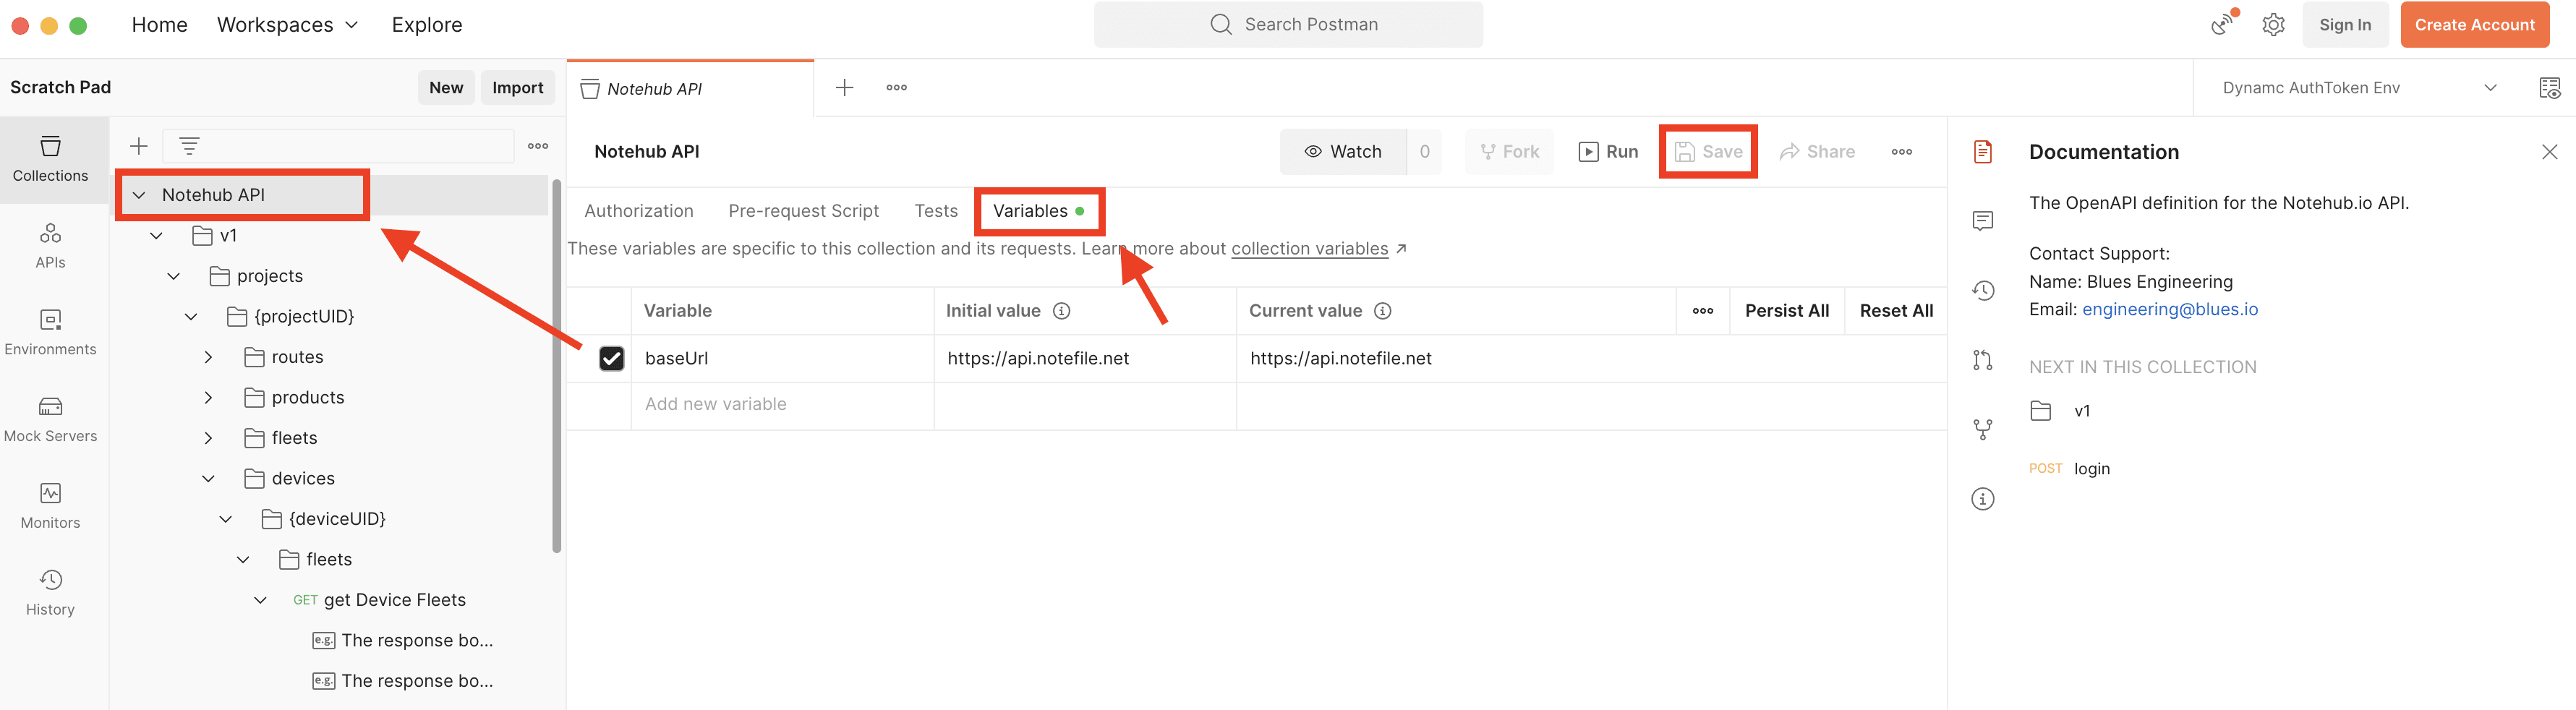Expand the routes folder
This screenshot has width=2576, height=710.
point(208,357)
